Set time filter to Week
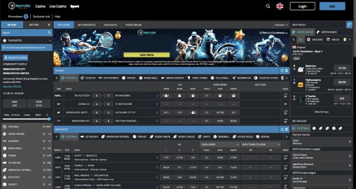Viewport: 356px width, 189px height. [38, 115]
